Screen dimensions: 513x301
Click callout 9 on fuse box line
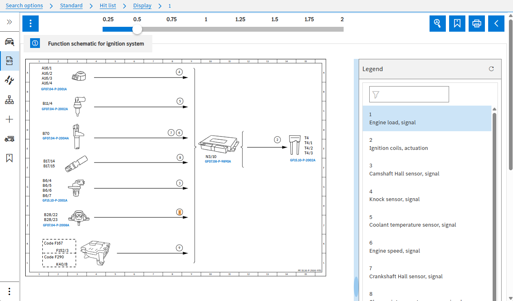click(x=180, y=247)
